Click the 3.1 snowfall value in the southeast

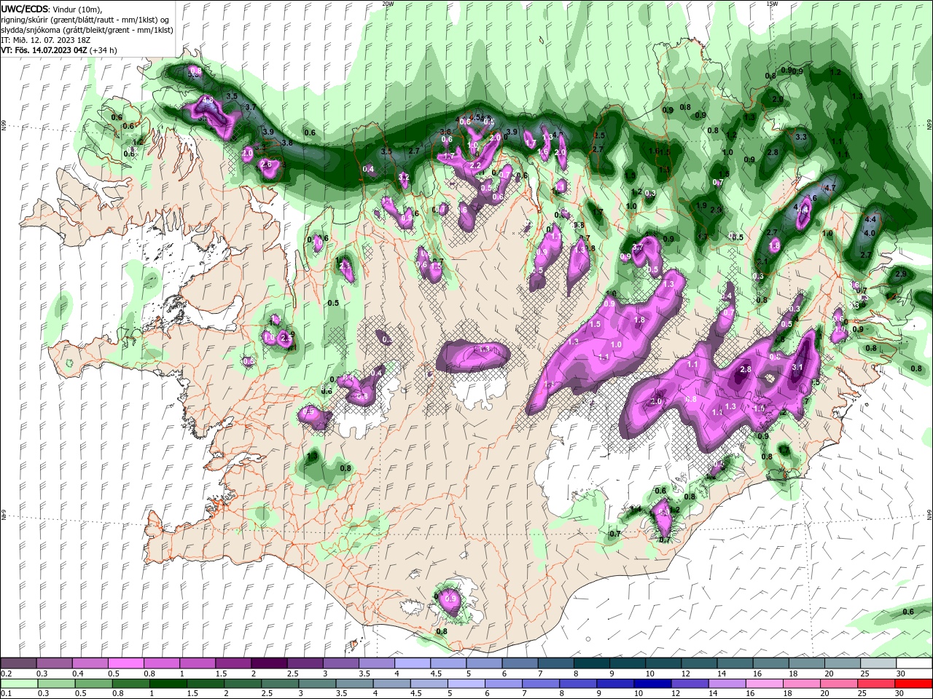pos(797,368)
